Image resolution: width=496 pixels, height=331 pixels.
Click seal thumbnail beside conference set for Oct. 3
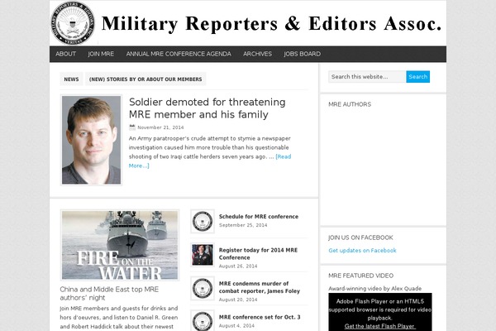(x=203, y=320)
